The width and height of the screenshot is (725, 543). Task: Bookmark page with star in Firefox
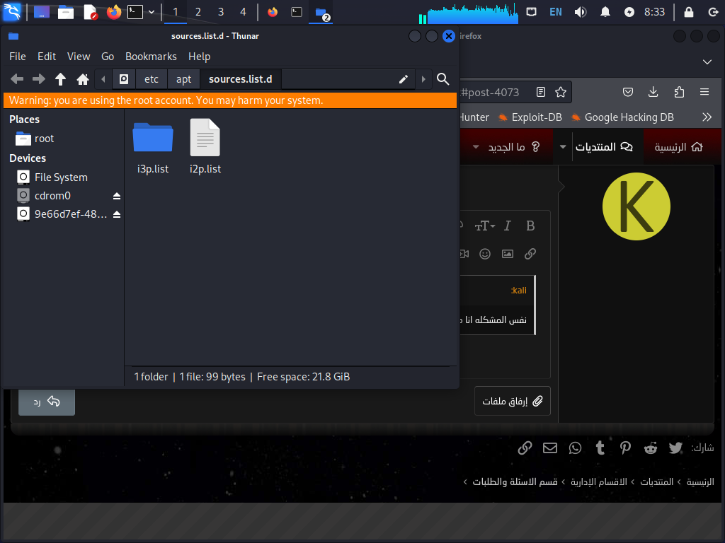(x=561, y=92)
